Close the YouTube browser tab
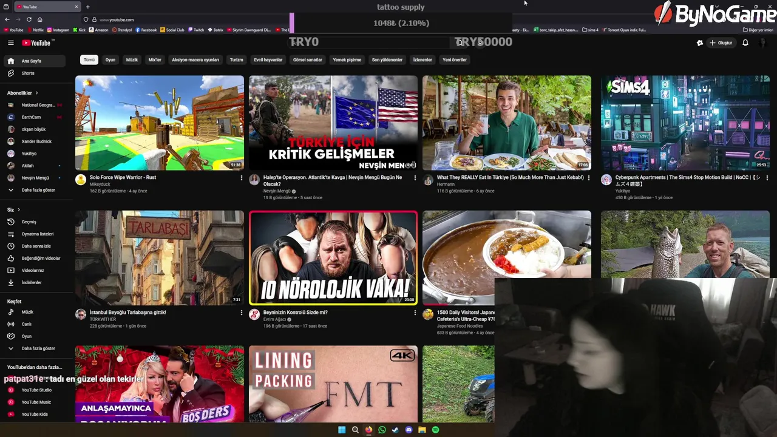 tap(76, 7)
